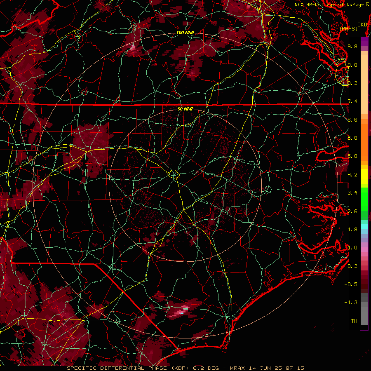
Task: Click the [PHAS] units label
Action: point(348,28)
